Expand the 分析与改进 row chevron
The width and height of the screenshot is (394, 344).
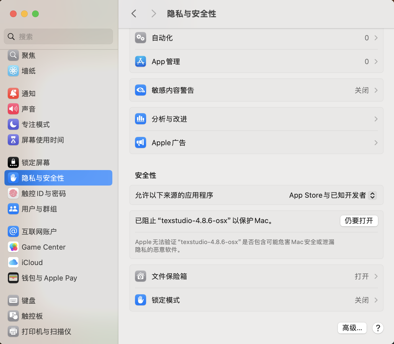click(x=376, y=119)
